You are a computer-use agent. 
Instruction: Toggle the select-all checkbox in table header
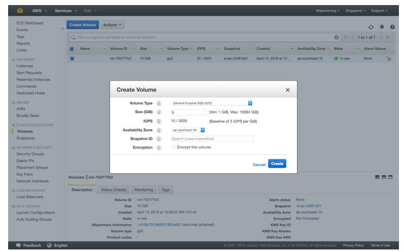point(72,49)
